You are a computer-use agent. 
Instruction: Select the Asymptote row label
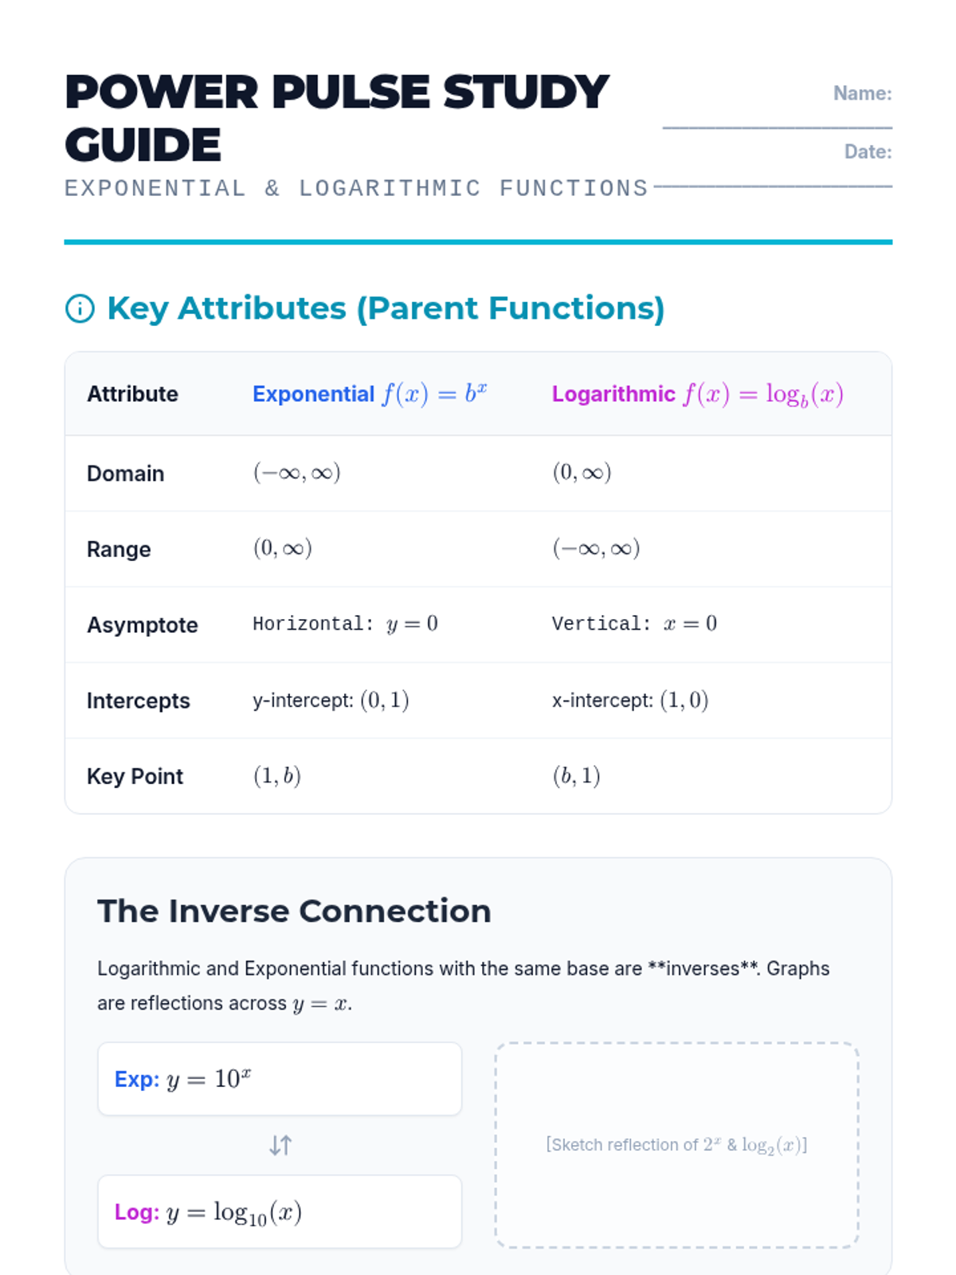coord(142,625)
